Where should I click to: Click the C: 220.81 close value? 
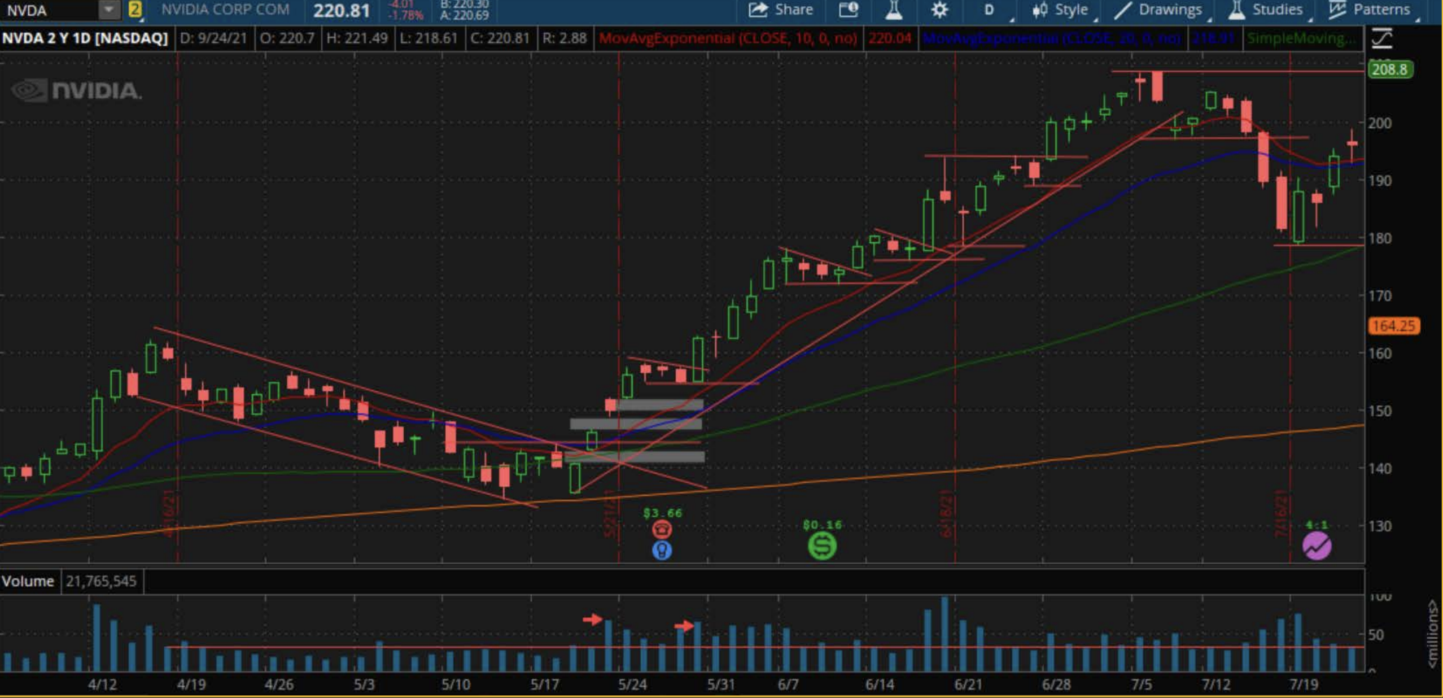click(500, 38)
